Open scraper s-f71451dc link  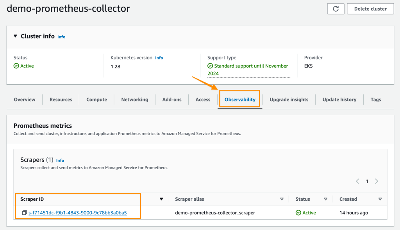[x=78, y=213]
